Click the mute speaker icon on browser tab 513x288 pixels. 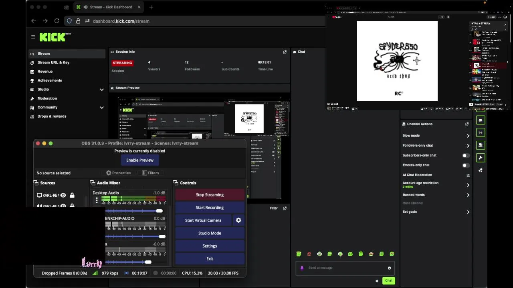(85, 7)
